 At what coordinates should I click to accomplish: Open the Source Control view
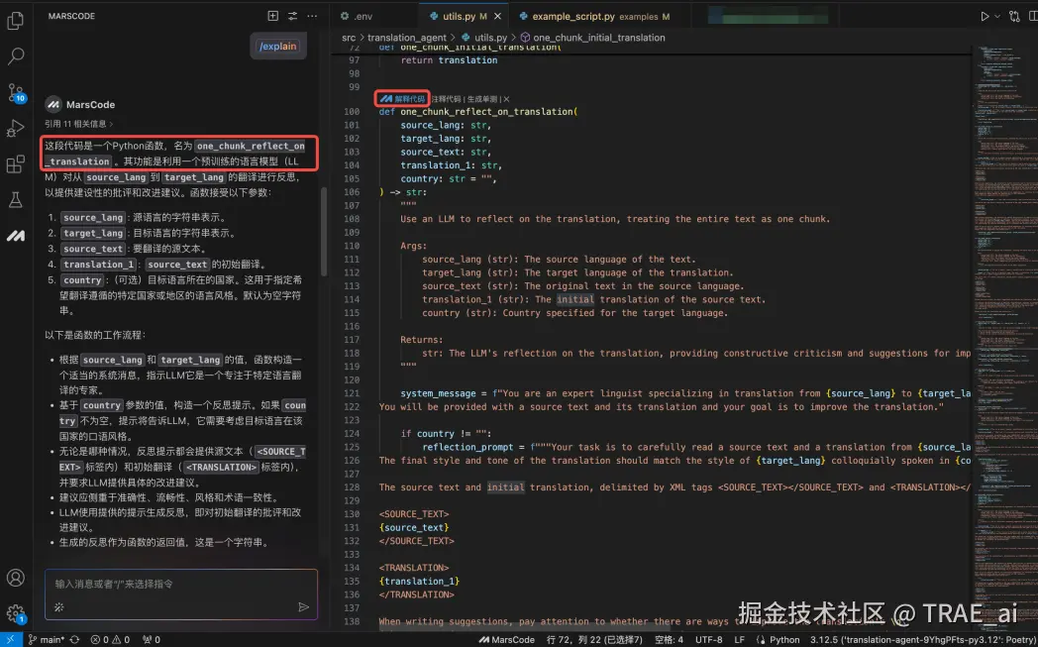coord(15,94)
